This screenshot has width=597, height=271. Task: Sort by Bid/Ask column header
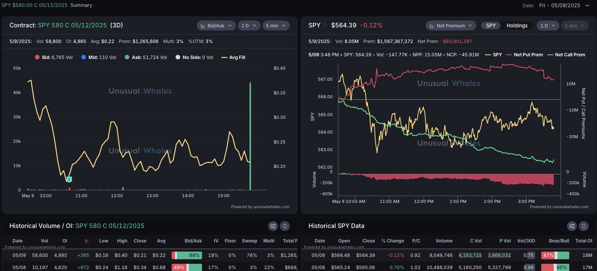click(193, 241)
